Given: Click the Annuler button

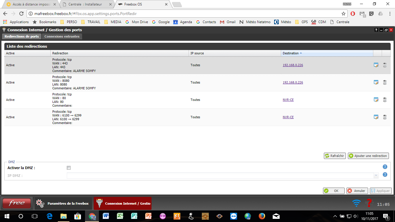Looking at the screenshot, I should [x=357, y=191].
